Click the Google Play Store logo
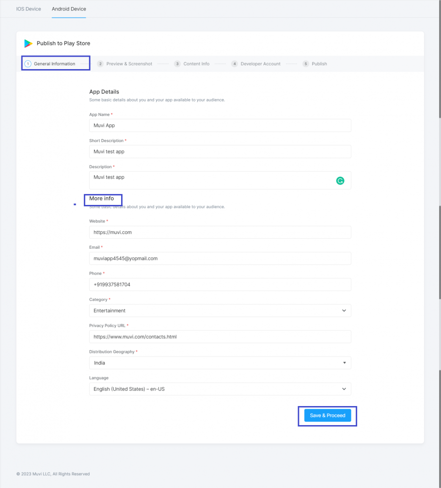Screen dimensions: 441x488 tap(28, 43)
